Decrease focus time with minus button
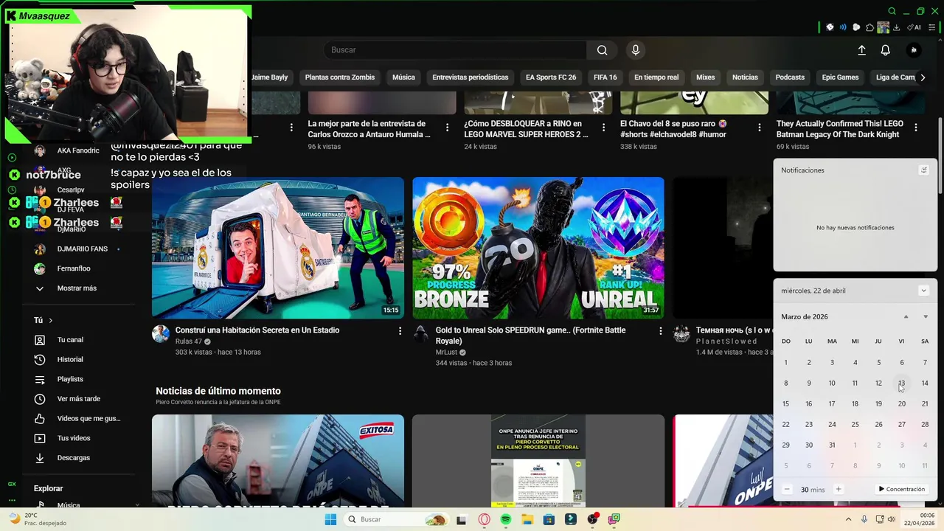This screenshot has width=944, height=531. 787,489
